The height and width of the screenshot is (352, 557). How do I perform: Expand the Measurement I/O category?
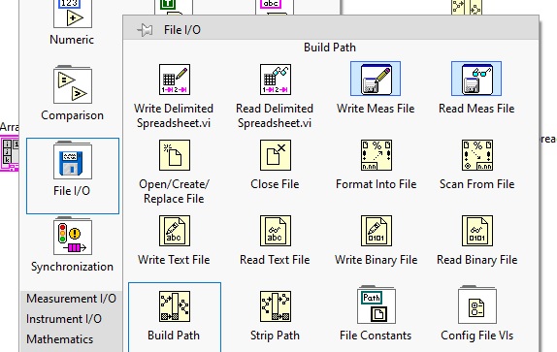(71, 299)
